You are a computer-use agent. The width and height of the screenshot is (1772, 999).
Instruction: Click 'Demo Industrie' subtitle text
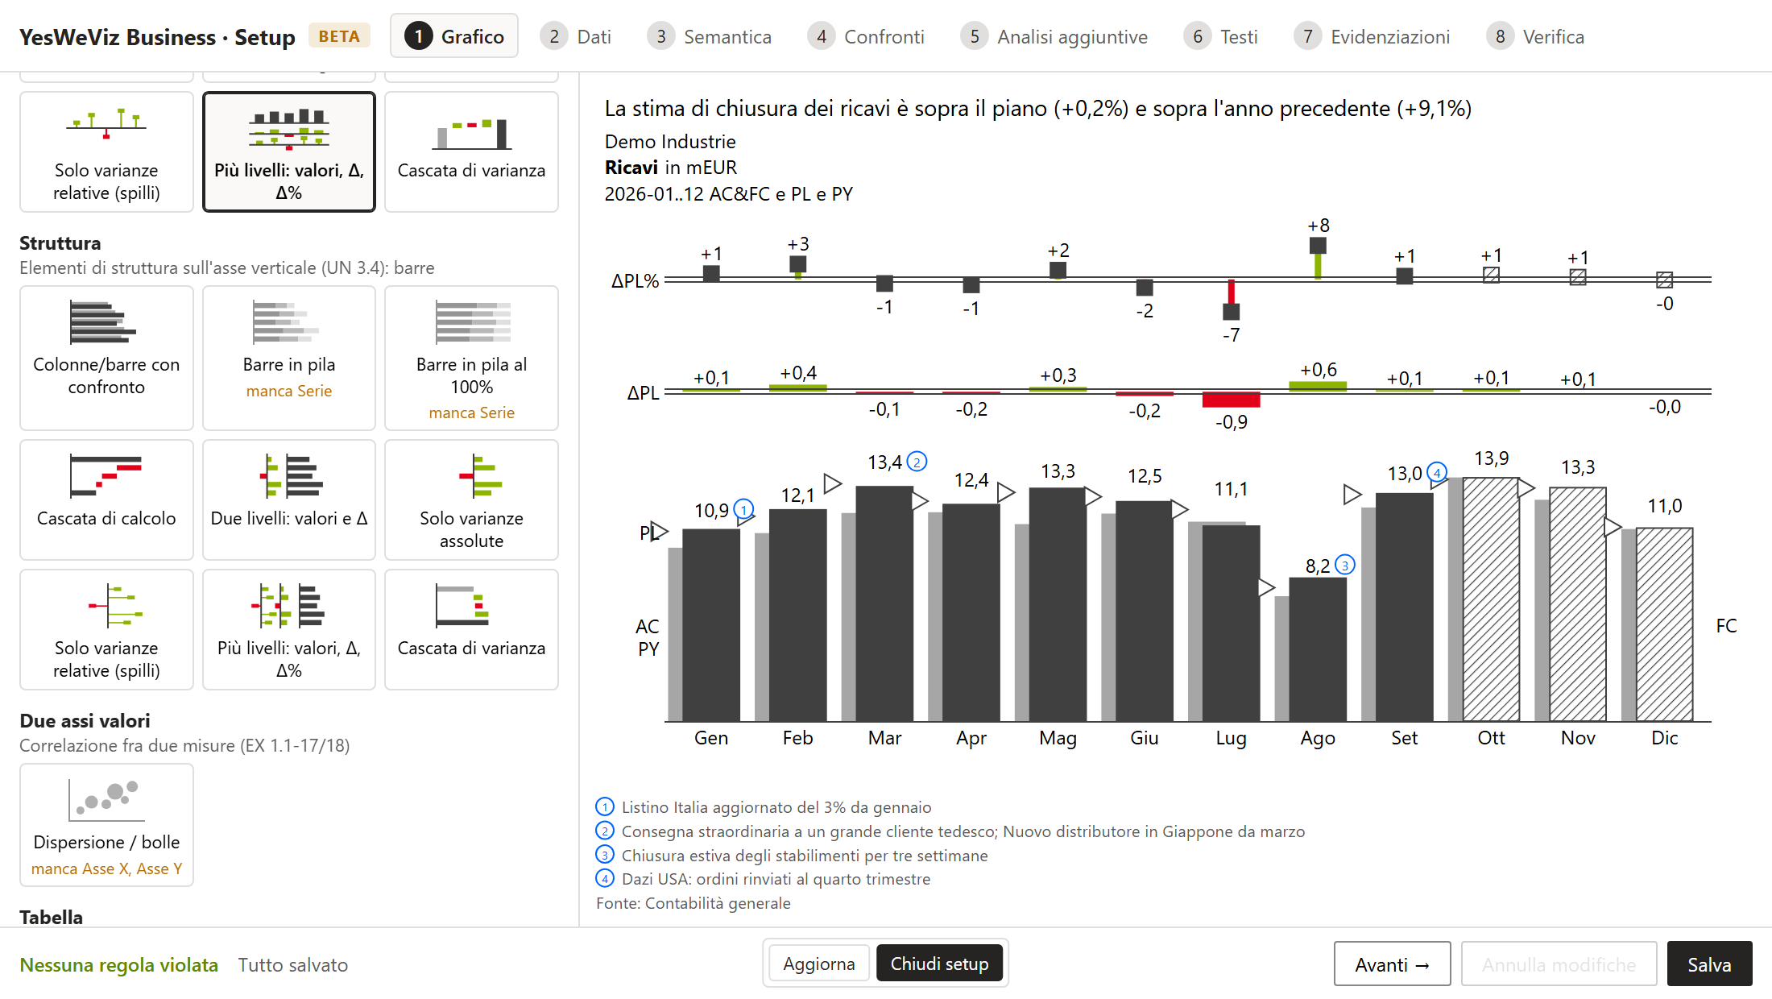(x=670, y=142)
